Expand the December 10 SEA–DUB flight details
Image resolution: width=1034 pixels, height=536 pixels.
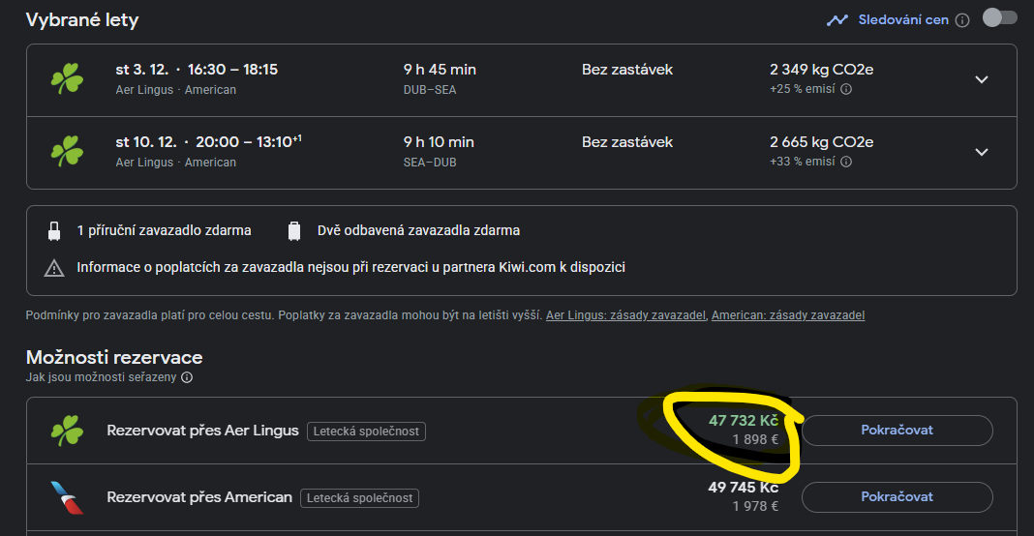coord(982,152)
